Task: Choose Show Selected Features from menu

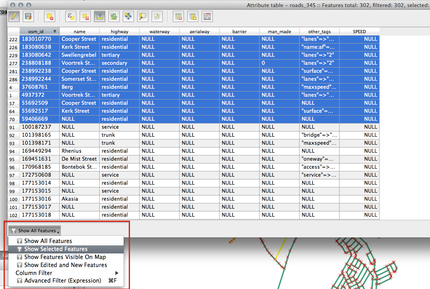Action: click(x=56, y=249)
